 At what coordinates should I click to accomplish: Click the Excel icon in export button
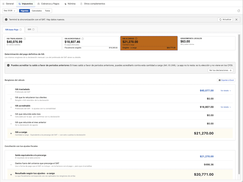(x=220, y=80)
